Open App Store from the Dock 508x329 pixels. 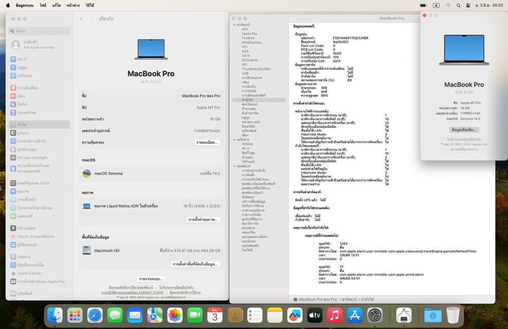[355, 315]
